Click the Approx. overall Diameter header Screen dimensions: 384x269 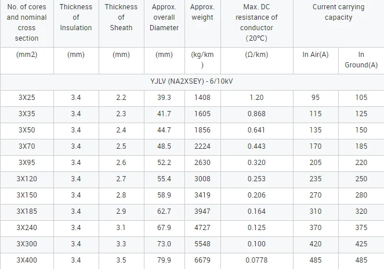[x=164, y=17]
